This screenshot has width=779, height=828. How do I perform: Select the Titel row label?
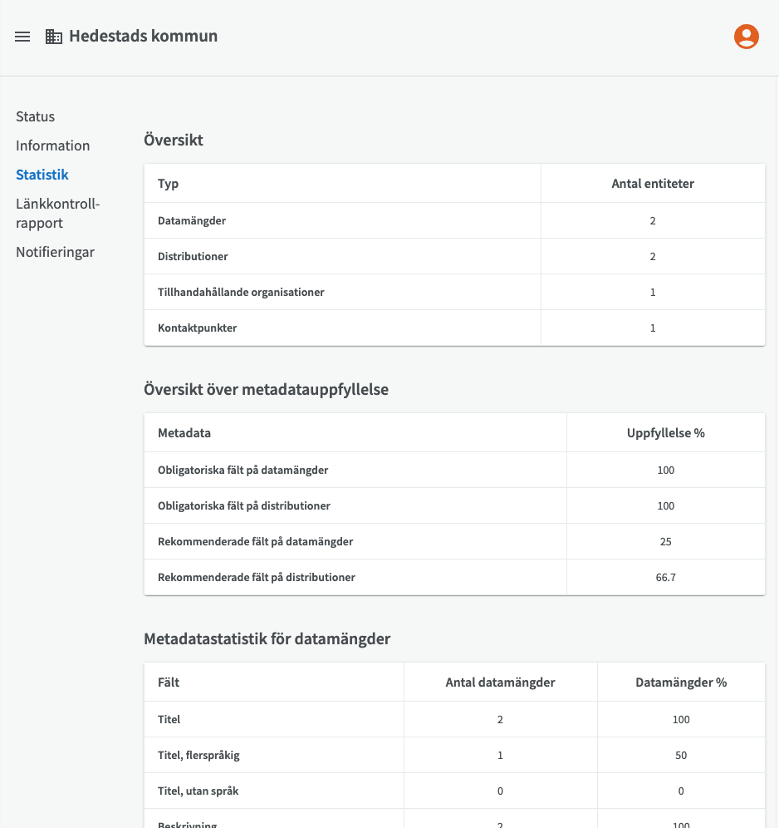[x=169, y=720]
